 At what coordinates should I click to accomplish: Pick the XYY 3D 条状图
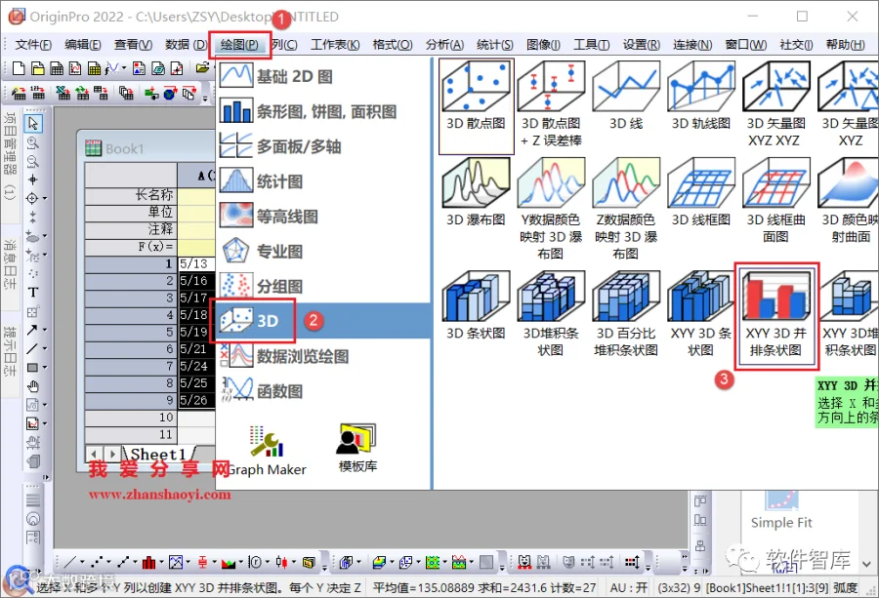[700, 315]
